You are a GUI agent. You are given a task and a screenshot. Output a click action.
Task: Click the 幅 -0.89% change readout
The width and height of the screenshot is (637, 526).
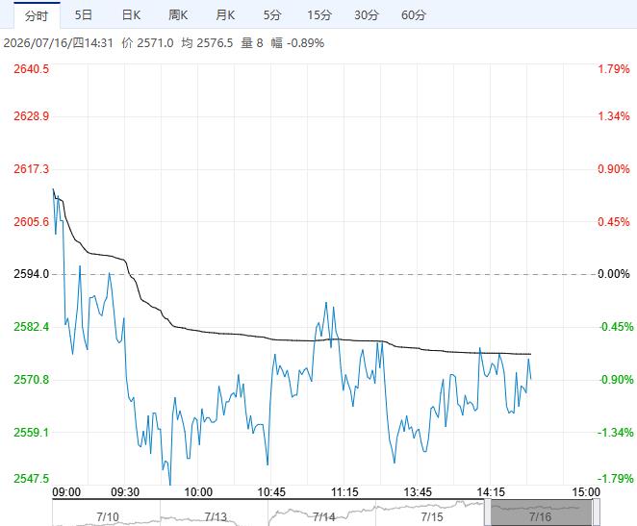[x=297, y=43]
